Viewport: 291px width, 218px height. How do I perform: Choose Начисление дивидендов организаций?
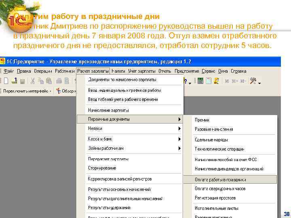[x=230, y=169]
